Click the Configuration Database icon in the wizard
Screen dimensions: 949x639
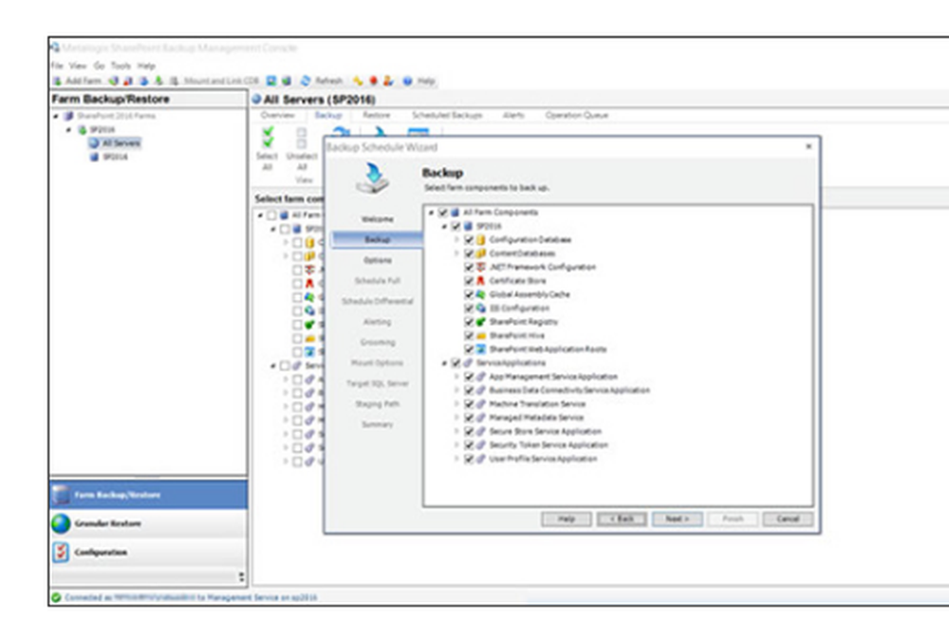pyautogui.click(x=481, y=240)
